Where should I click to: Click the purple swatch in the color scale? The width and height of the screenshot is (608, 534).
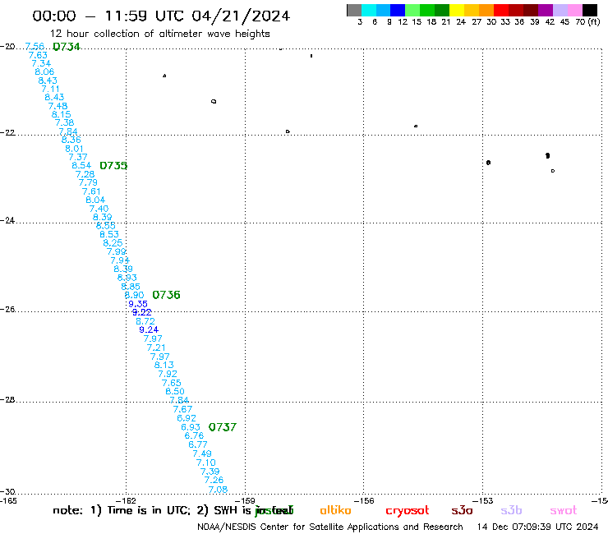546,10
